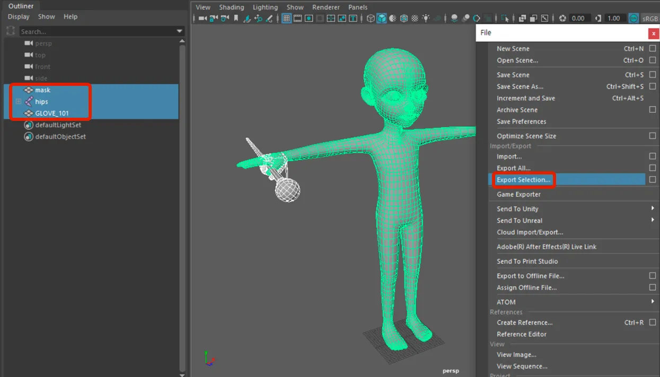This screenshot has width=660, height=377.
Task: Toggle the View Transform ON button
Action: (633, 19)
